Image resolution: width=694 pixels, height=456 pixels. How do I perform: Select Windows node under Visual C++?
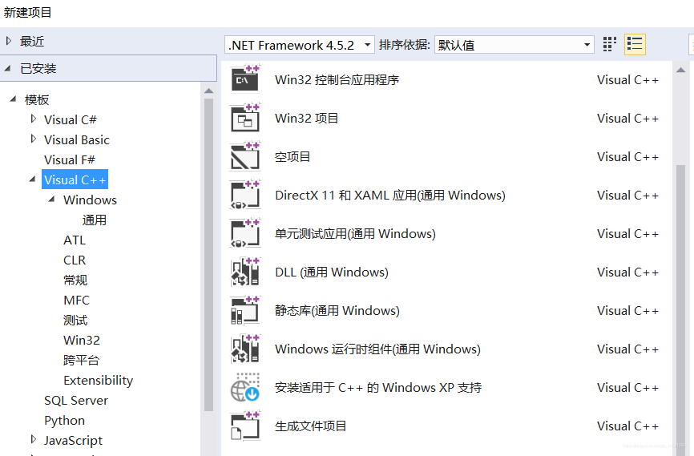click(90, 200)
